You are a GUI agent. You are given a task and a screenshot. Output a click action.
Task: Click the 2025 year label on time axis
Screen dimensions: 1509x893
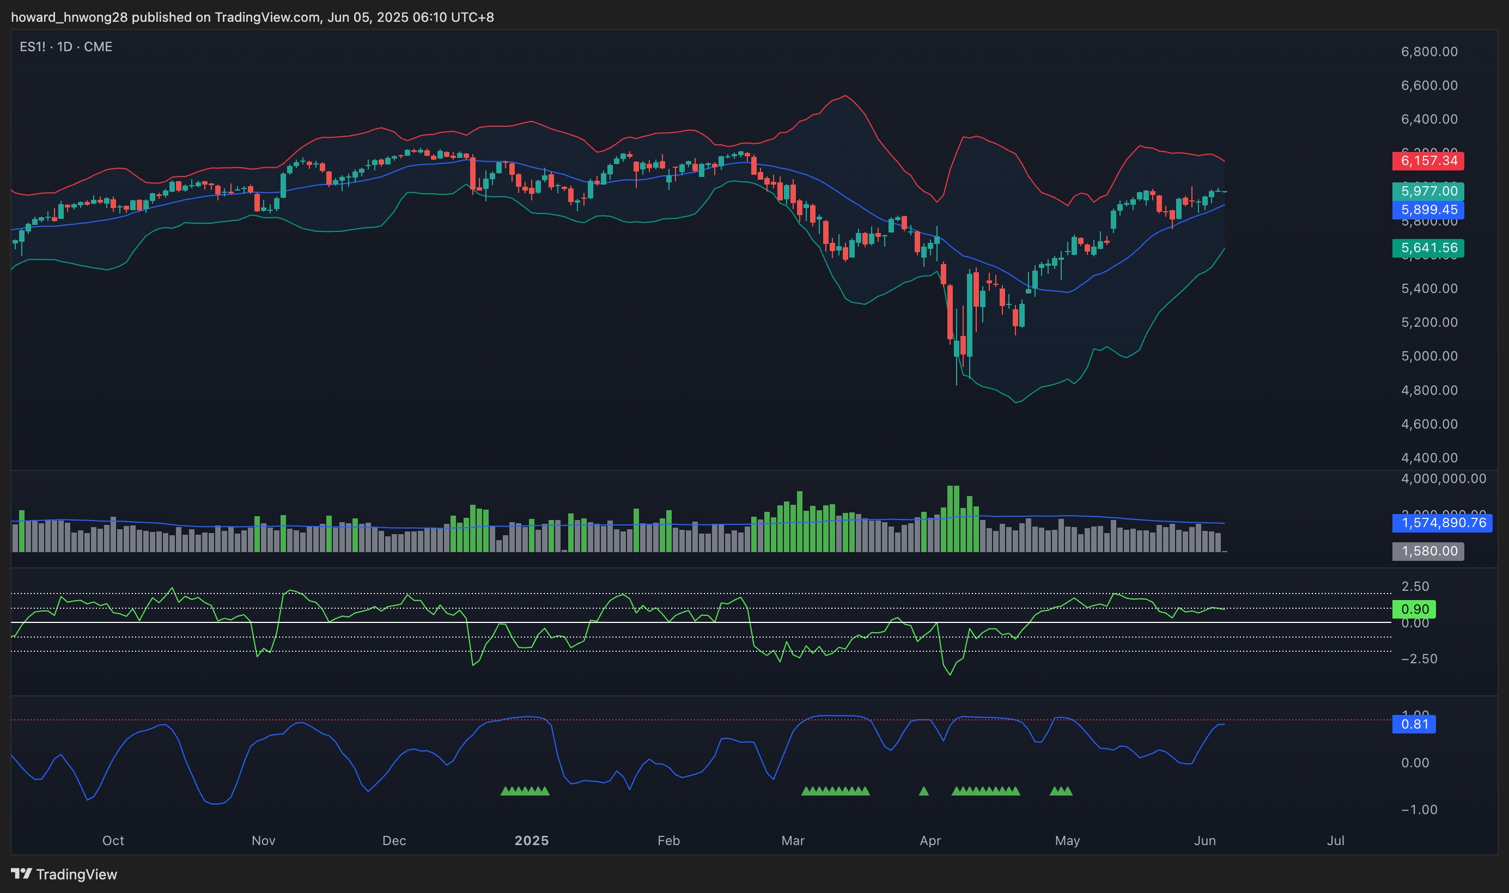coord(532,841)
